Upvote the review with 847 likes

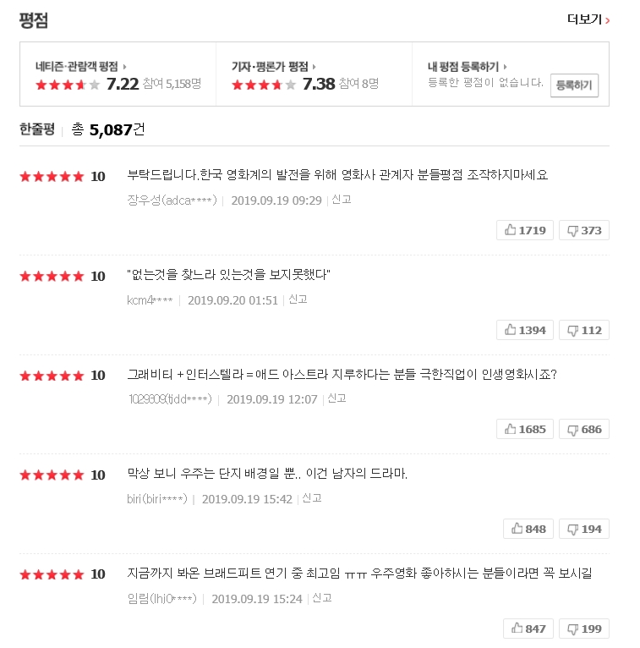tap(528, 629)
